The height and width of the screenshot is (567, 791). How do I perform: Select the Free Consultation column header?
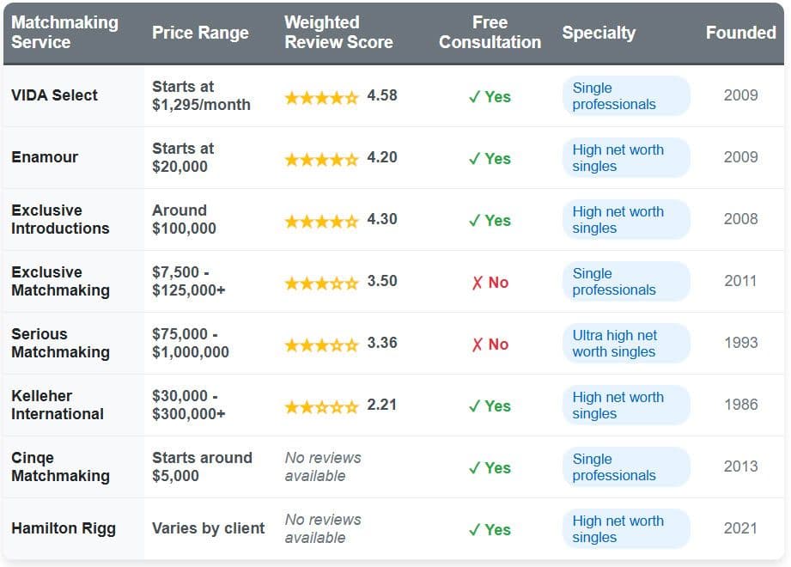pos(490,33)
